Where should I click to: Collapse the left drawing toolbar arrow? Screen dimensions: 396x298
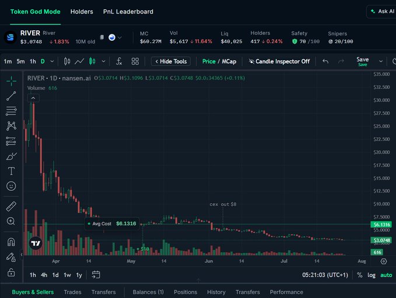(22, 254)
